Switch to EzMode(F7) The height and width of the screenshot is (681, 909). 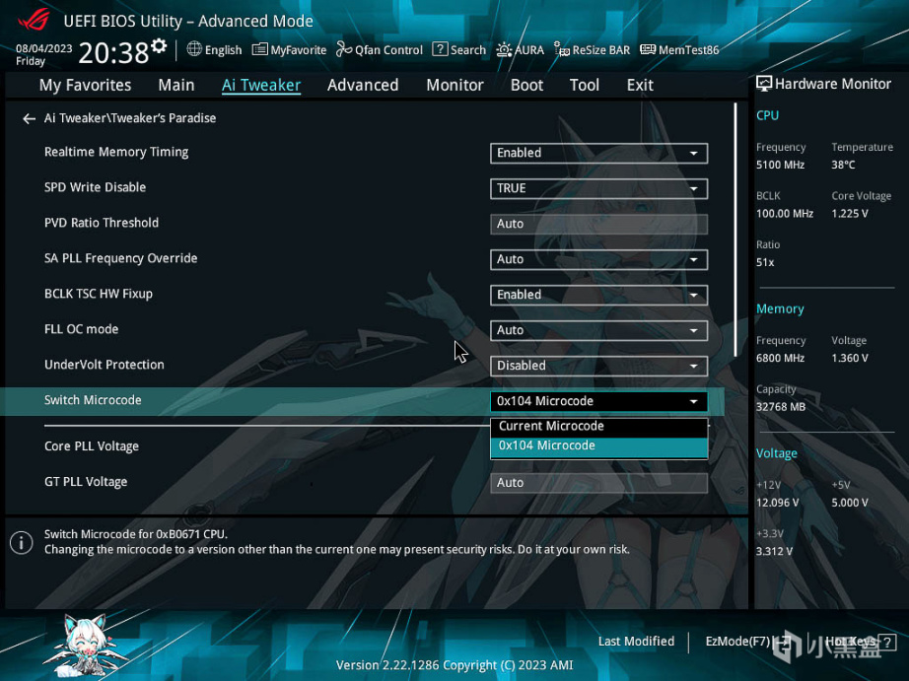coord(748,642)
